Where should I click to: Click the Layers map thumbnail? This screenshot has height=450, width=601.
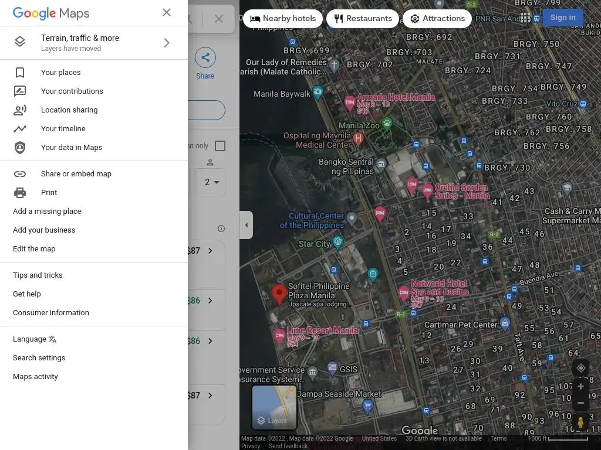point(275,407)
